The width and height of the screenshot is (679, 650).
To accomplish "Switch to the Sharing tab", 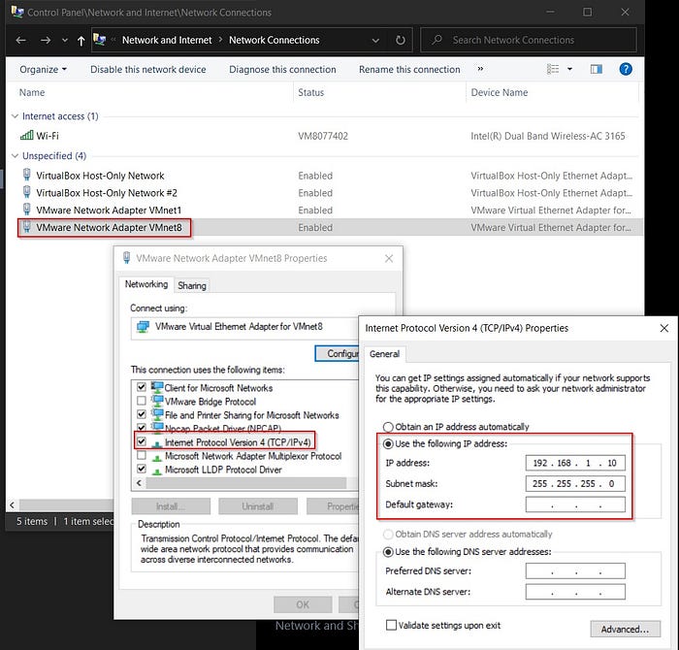I will 192,285.
